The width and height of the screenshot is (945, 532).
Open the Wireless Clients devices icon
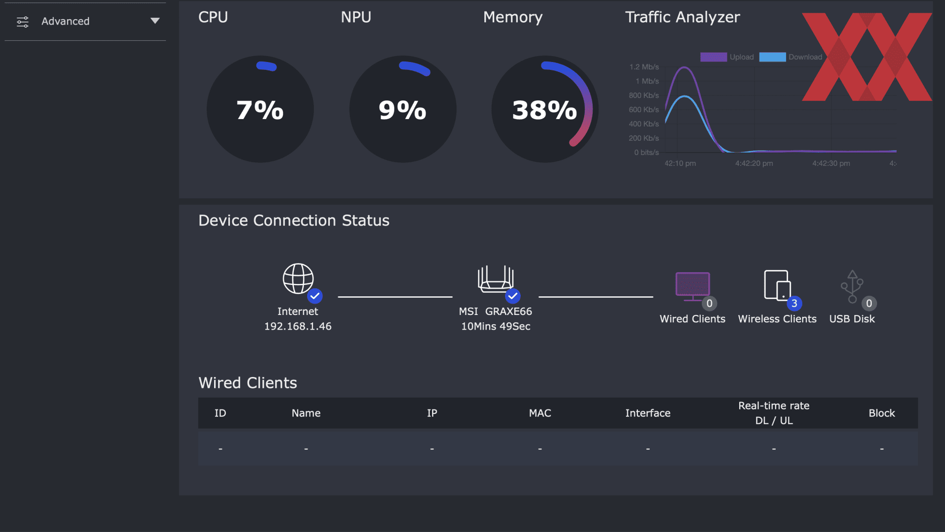[777, 285]
